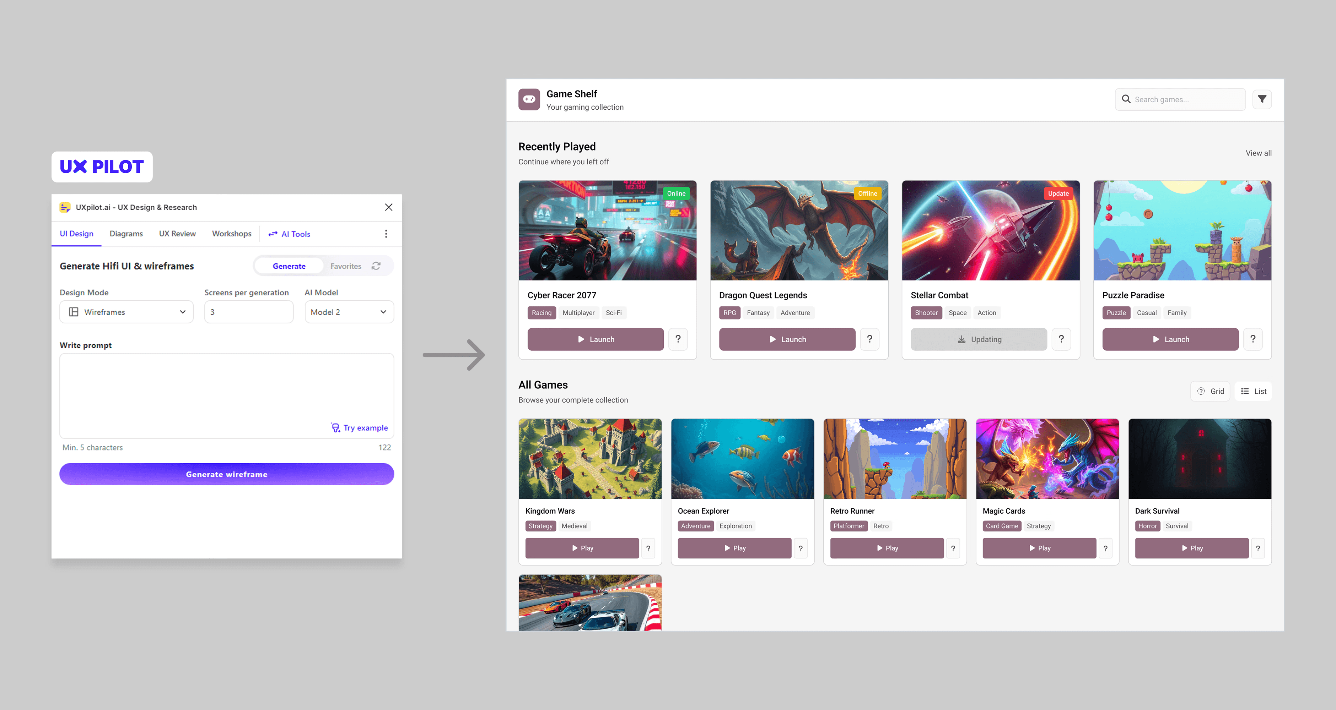
Task: Click help icon on Cyber Racer 2077
Action: pyautogui.click(x=678, y=339)
